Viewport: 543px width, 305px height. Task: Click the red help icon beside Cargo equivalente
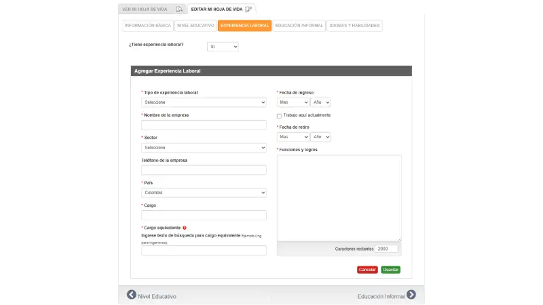click(185, 228)
